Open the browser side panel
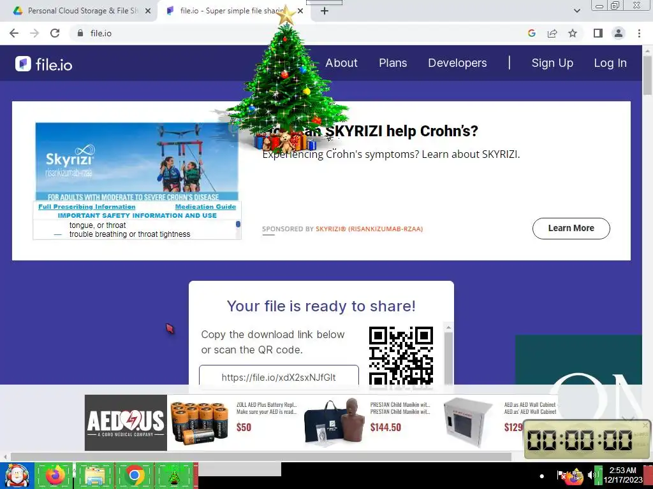 coord(598,33)
